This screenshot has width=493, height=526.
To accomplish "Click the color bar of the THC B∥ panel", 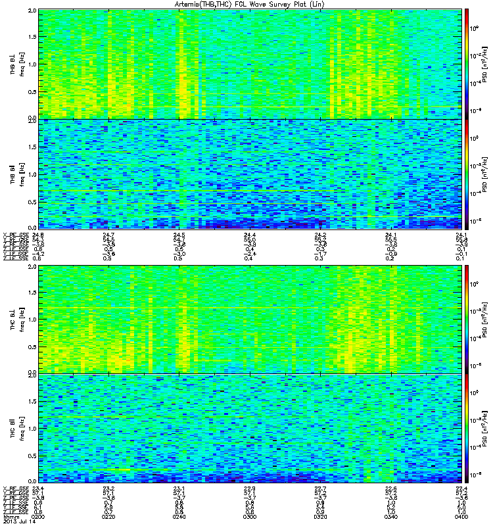I will [467, 429].
